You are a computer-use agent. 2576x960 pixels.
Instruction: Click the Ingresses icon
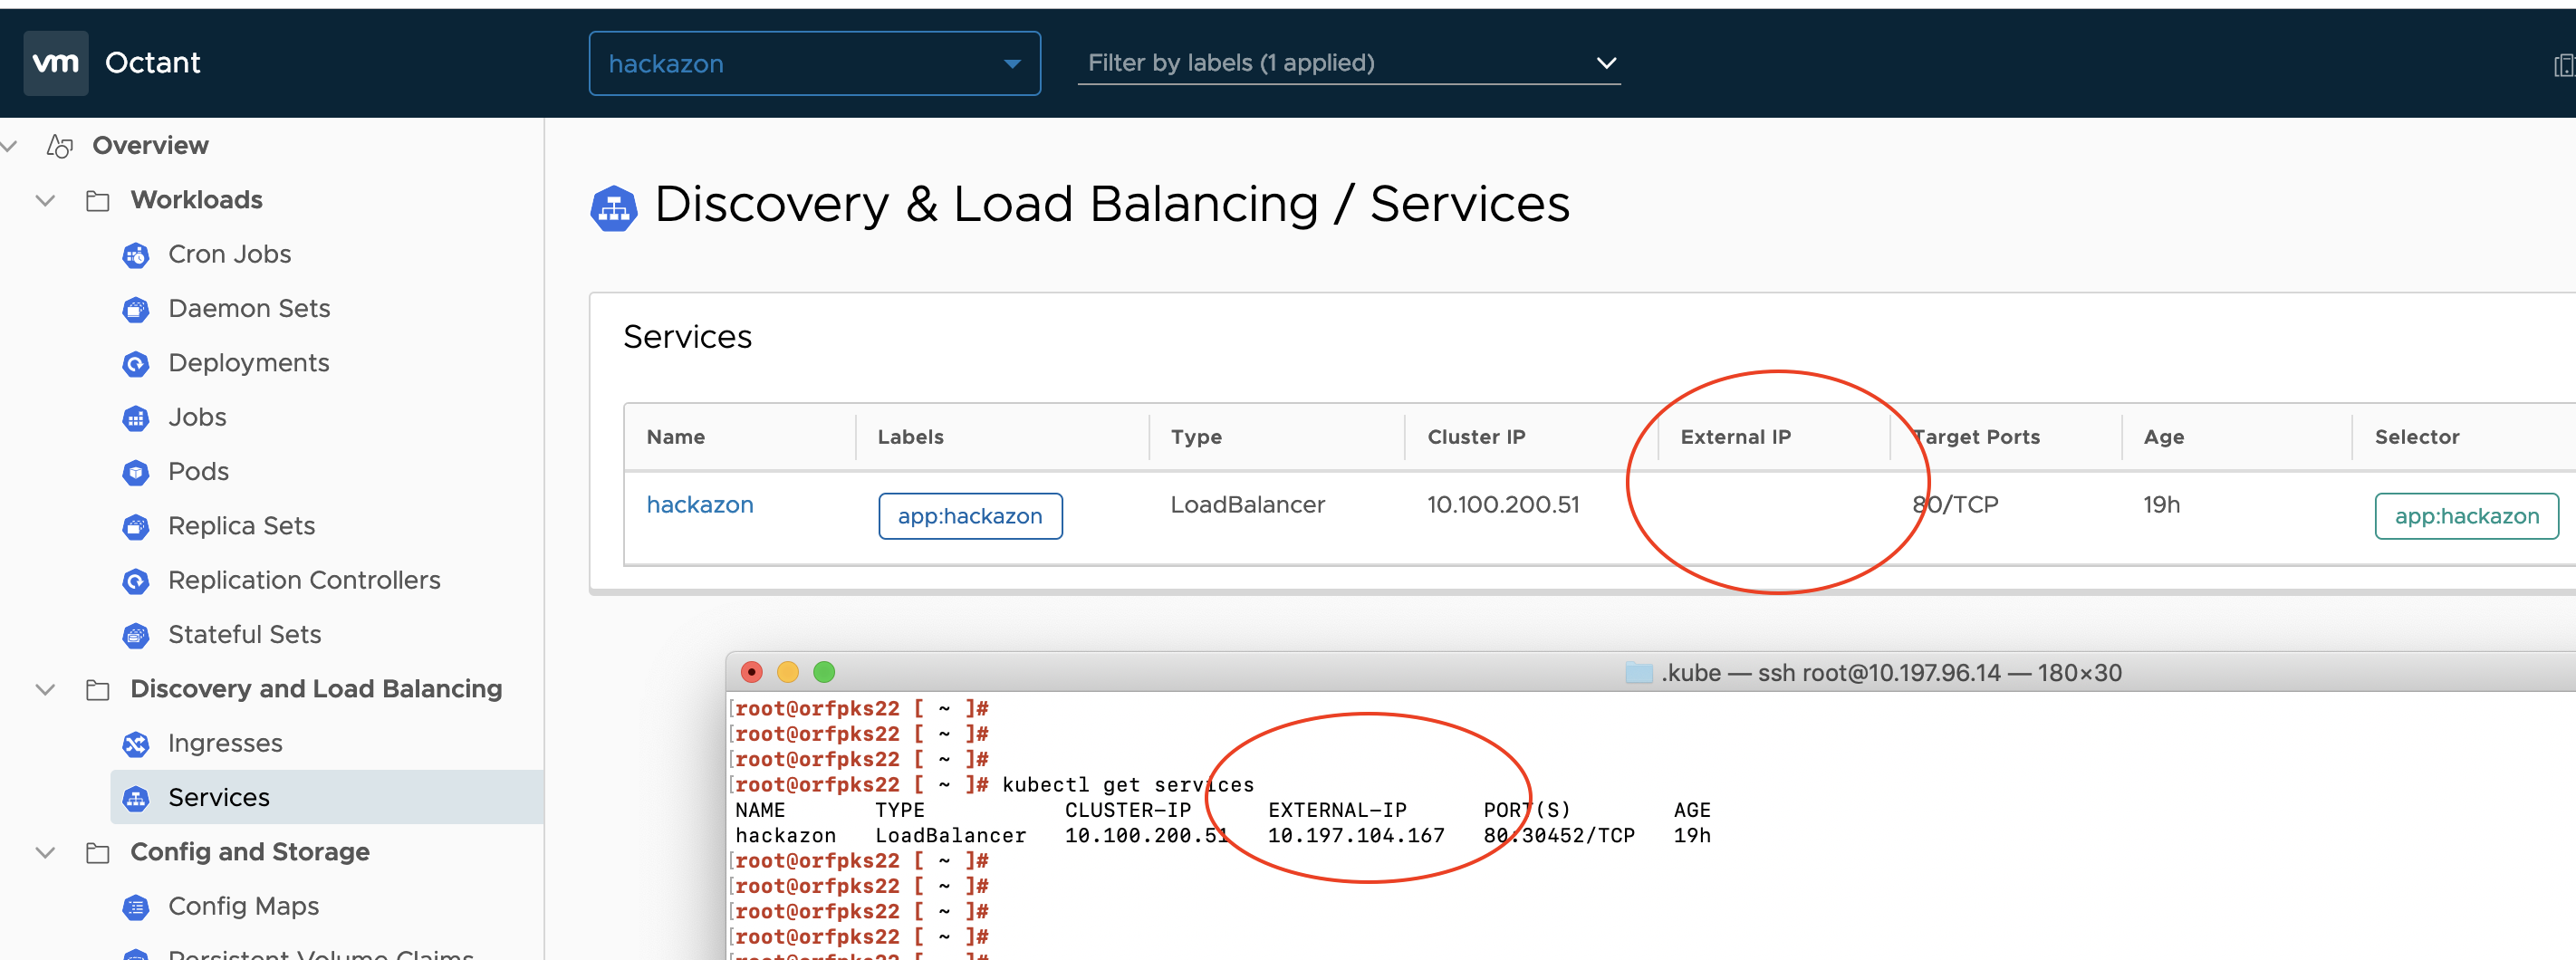click(x=135, y=744)
